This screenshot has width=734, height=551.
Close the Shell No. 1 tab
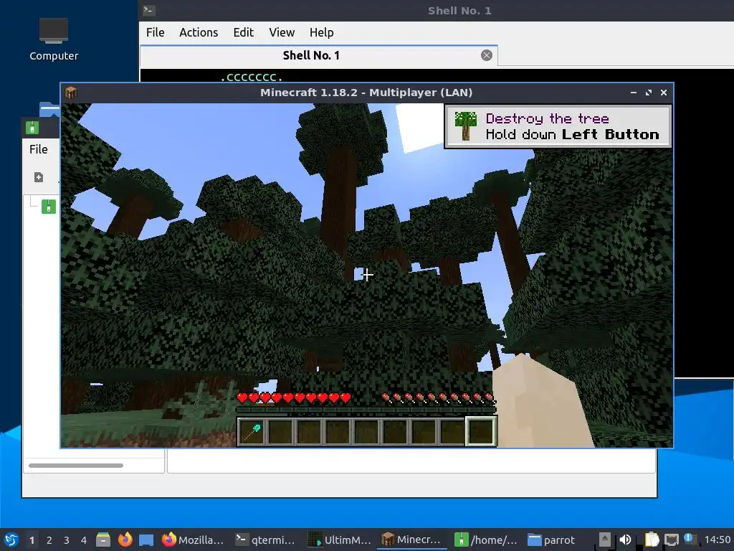click(x=487, y=55)
